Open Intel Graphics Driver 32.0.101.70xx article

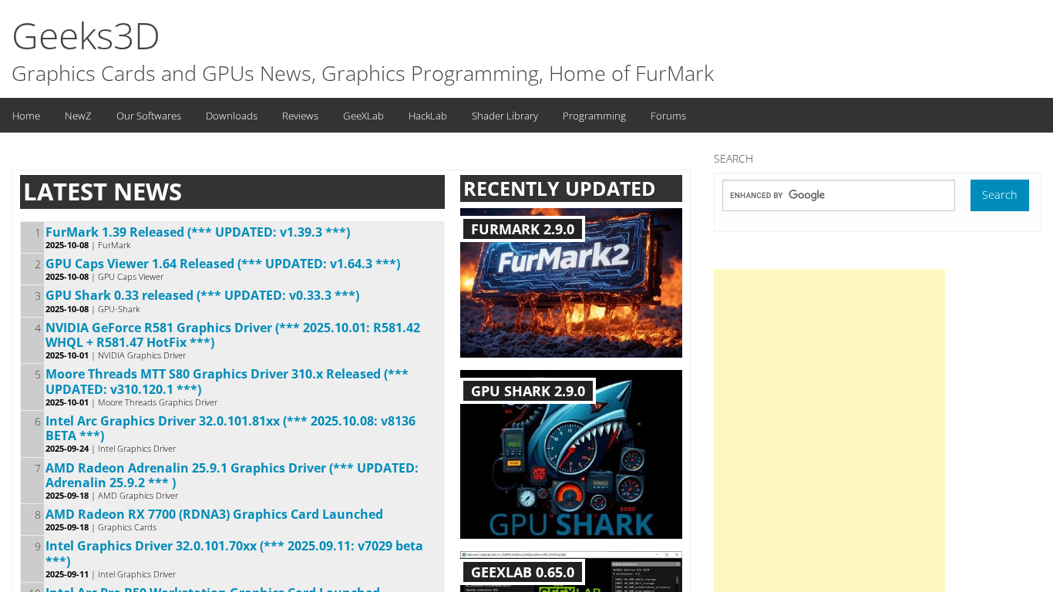234,553
